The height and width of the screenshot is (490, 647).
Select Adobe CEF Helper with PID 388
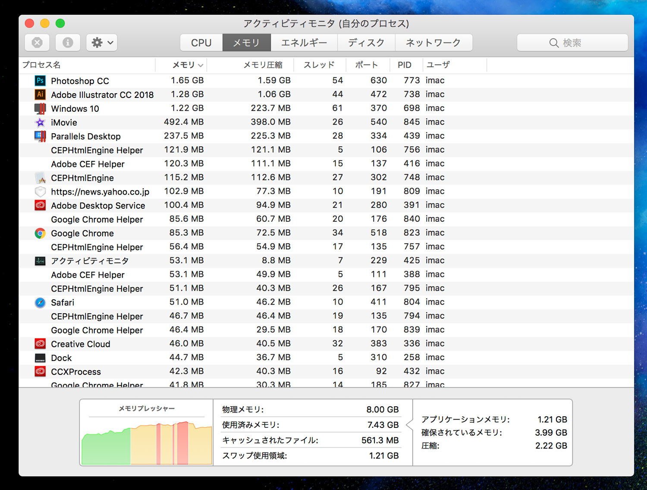[x=88, y=274]
